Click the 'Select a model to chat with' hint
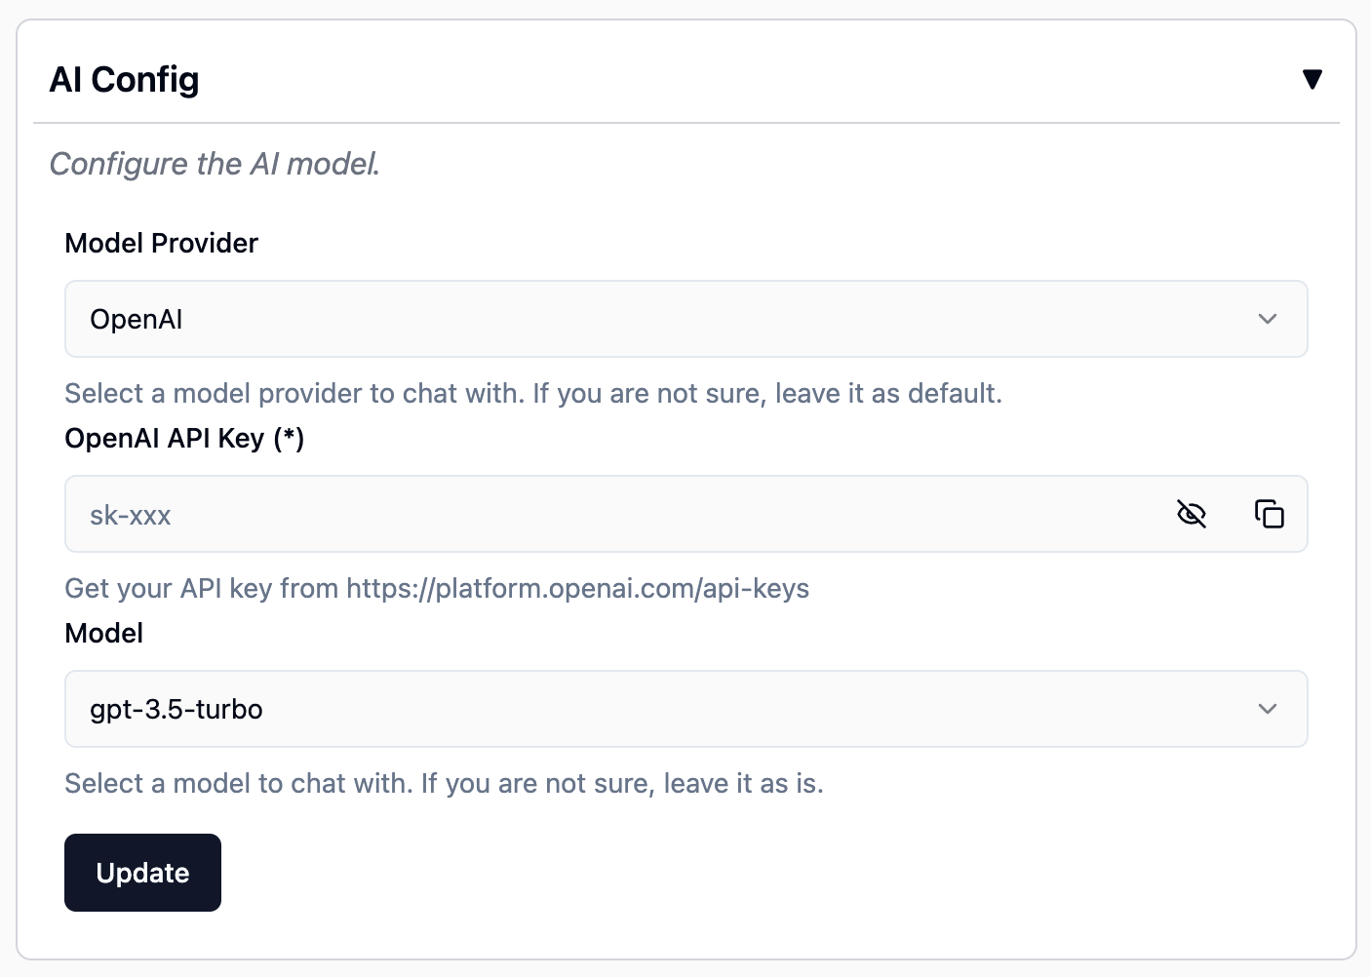This screenshot has height=977, width=1371. tap(444, 784)
